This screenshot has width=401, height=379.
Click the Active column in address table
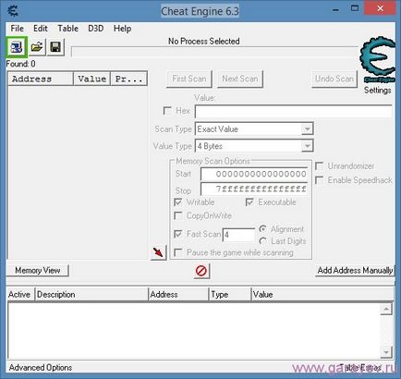20,294
